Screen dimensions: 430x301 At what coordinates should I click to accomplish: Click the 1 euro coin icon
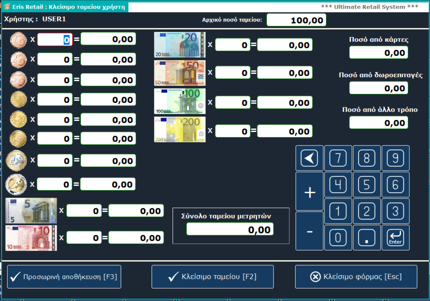[16, 160]
